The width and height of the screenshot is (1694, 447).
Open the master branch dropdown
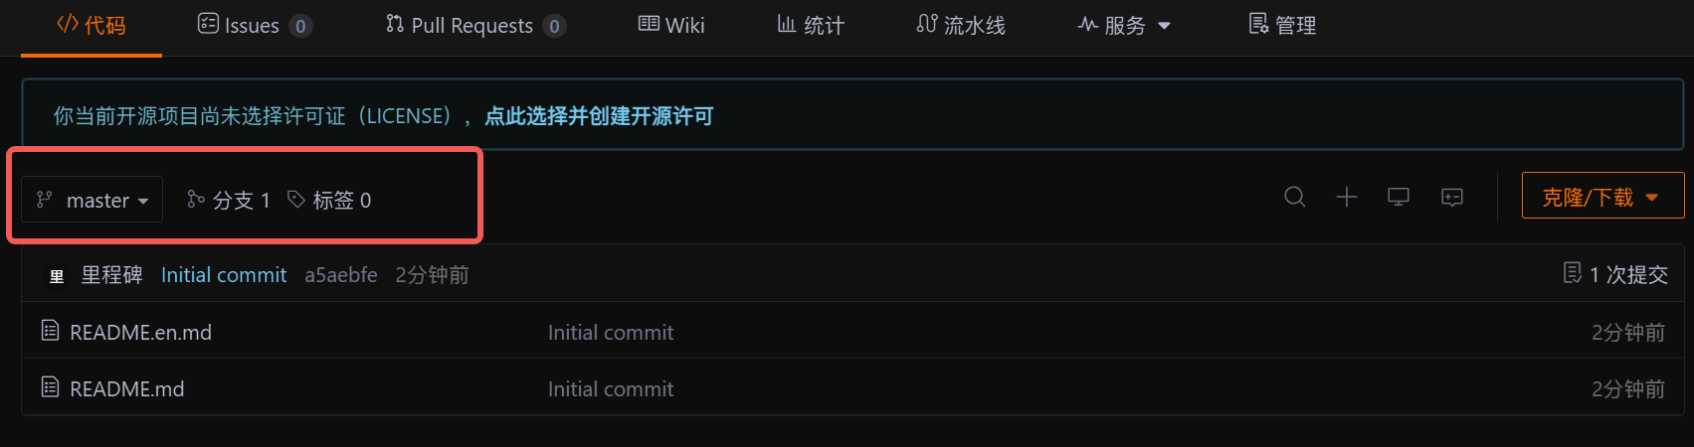[x=92, y=200]
